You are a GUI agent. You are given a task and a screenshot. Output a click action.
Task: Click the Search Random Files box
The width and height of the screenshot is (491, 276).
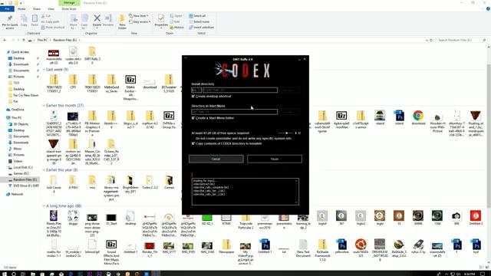tap(461, 40)
